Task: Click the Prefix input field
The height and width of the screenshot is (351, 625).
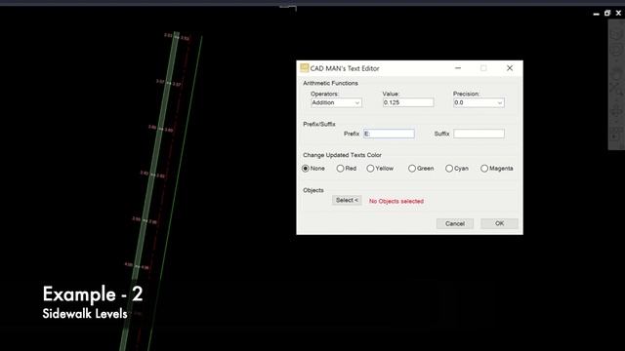Action: click(x=389, y=134)
